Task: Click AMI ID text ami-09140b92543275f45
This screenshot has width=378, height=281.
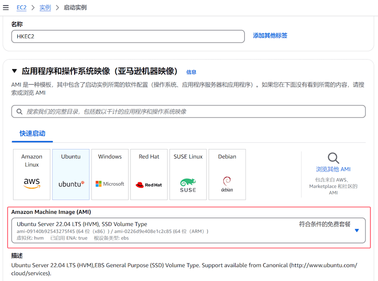Action: (46, 231)
